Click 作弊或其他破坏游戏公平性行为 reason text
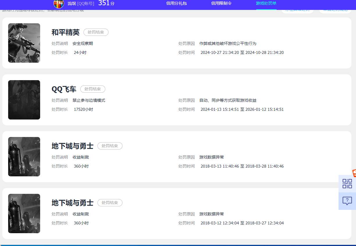 [228, 44]
